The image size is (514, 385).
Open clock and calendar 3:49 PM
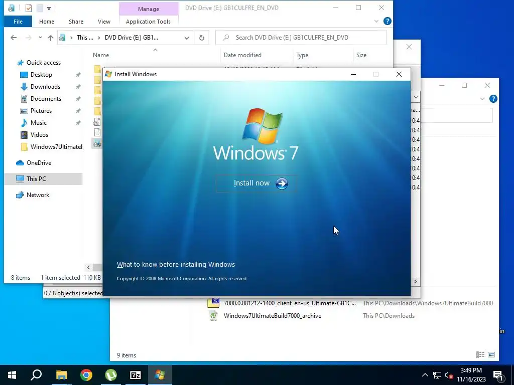[471, 375]
